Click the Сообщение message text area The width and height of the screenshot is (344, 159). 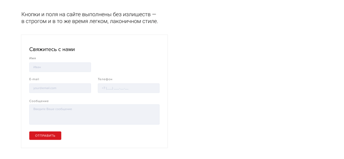(94, 114)
